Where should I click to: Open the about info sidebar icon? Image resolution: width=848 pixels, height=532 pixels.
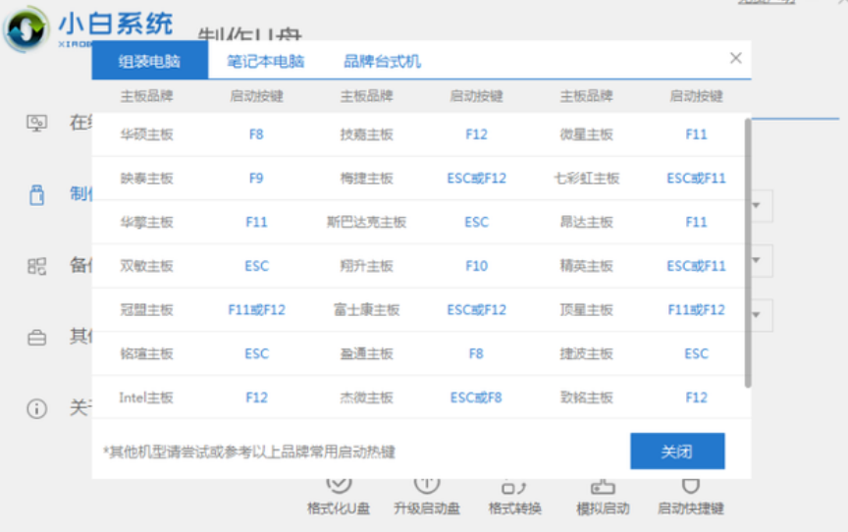pos(36,408)
